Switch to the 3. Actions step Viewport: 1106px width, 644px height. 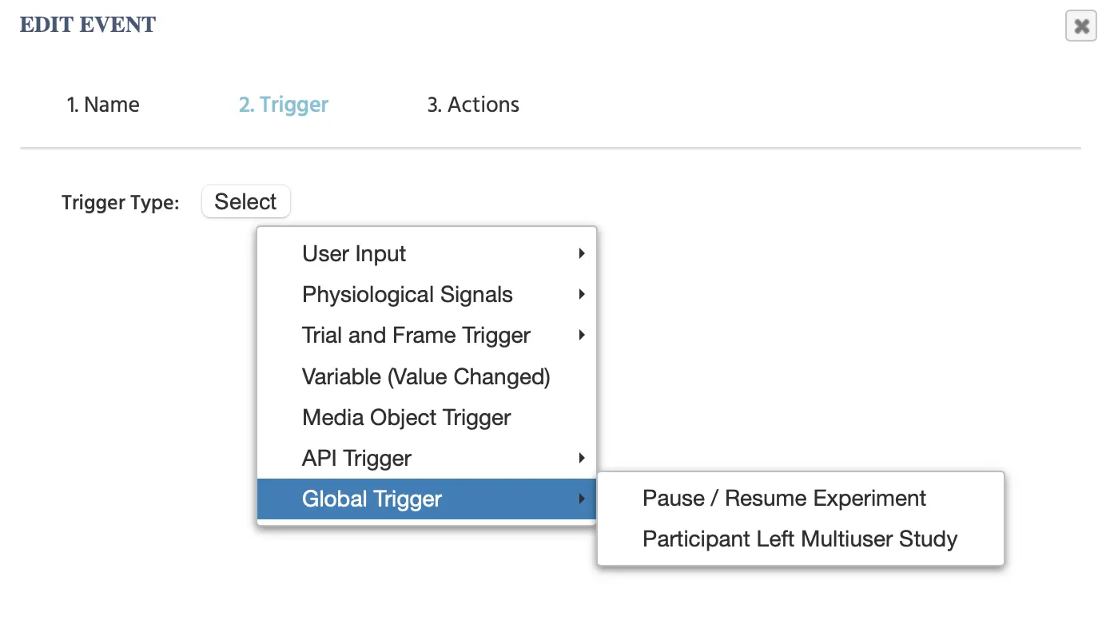pos(473,105)
